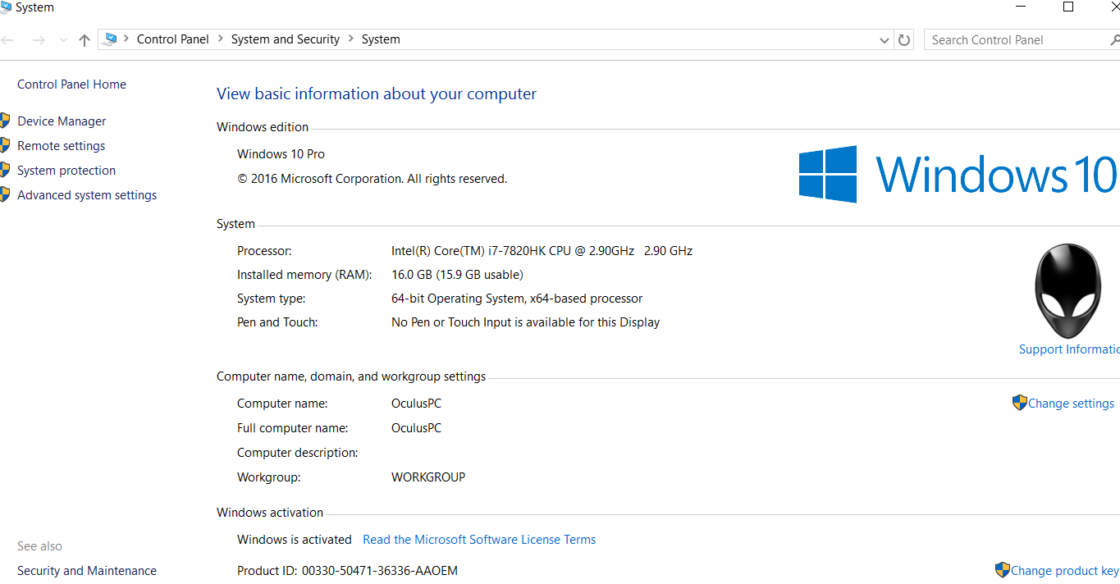Expand chevron after Control Panel breadcrumb
The width and height of the screenshot is (1120, 584).
tap(221, 39)
